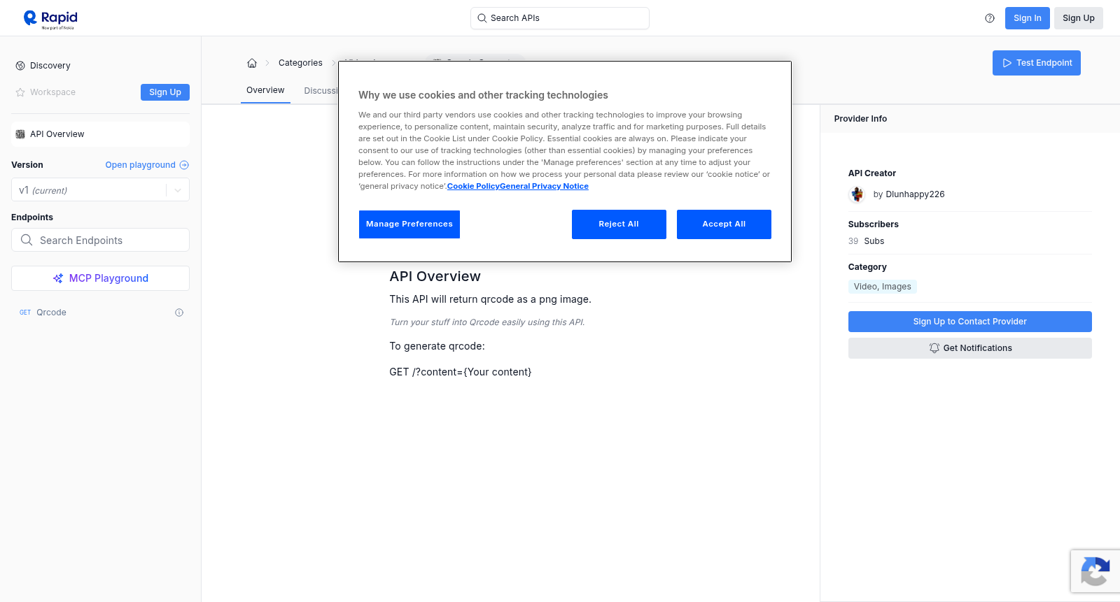The width and height of the screenshot is (1120, 602).
Task: Open Categories breadcrumb
Action: click(300, 63)
